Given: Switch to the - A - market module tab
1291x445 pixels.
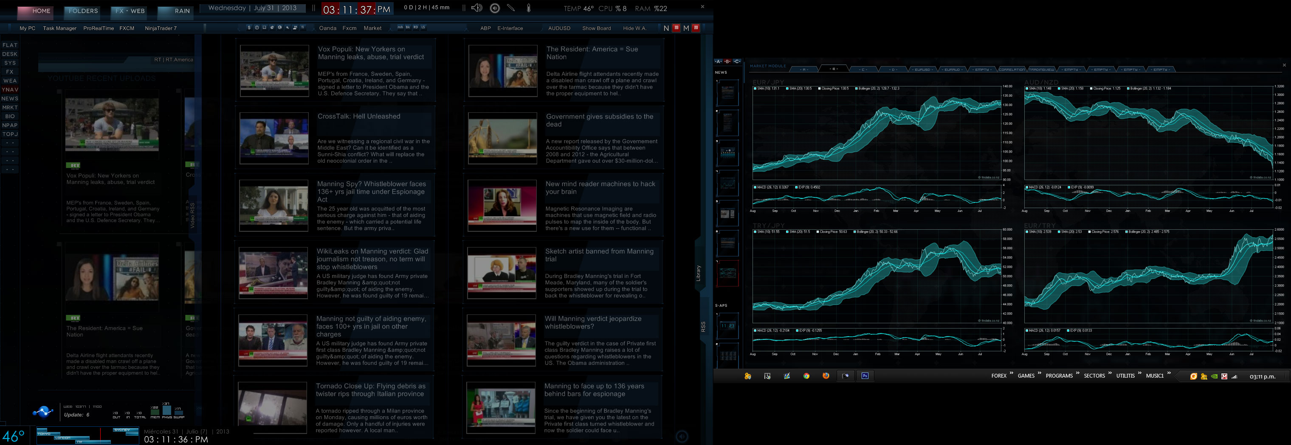Looking at the screenshot, I should tap(804, 70).
